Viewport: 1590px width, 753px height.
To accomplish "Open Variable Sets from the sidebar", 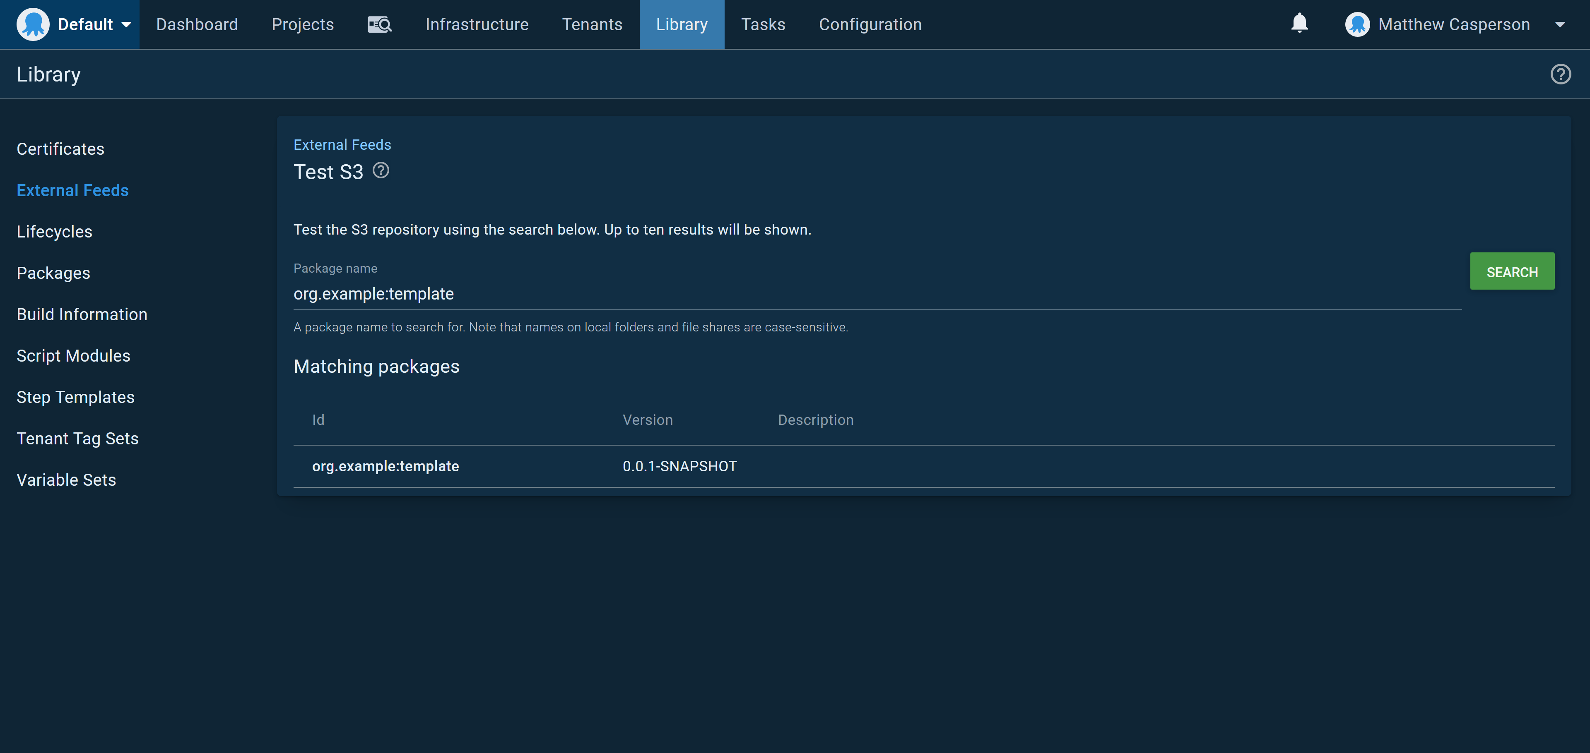I will (66, 480).
